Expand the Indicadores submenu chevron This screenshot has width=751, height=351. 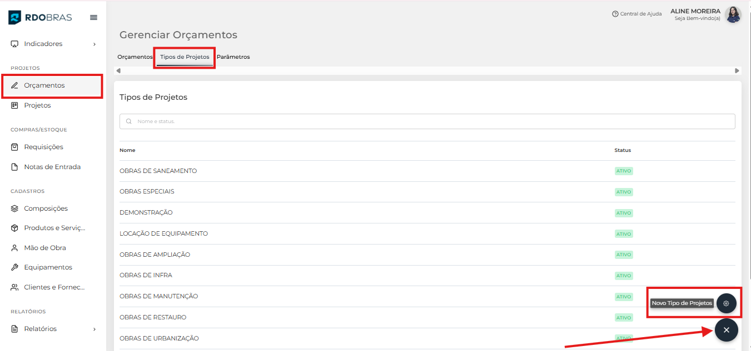(x=95, y=44)
